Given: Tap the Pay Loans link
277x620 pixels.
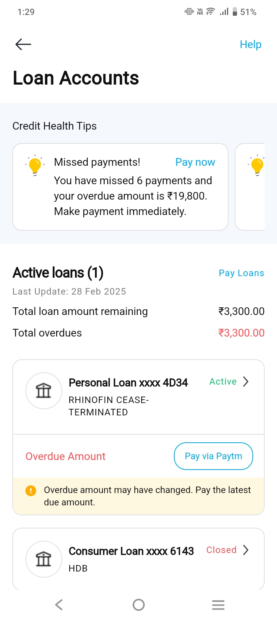Looking at the screenshot, I should [241, 273].
